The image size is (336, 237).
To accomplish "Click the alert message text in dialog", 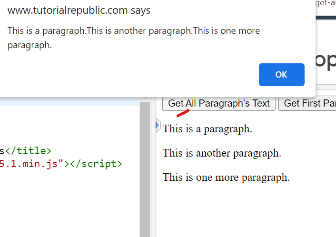I will (x=133, y=38).
